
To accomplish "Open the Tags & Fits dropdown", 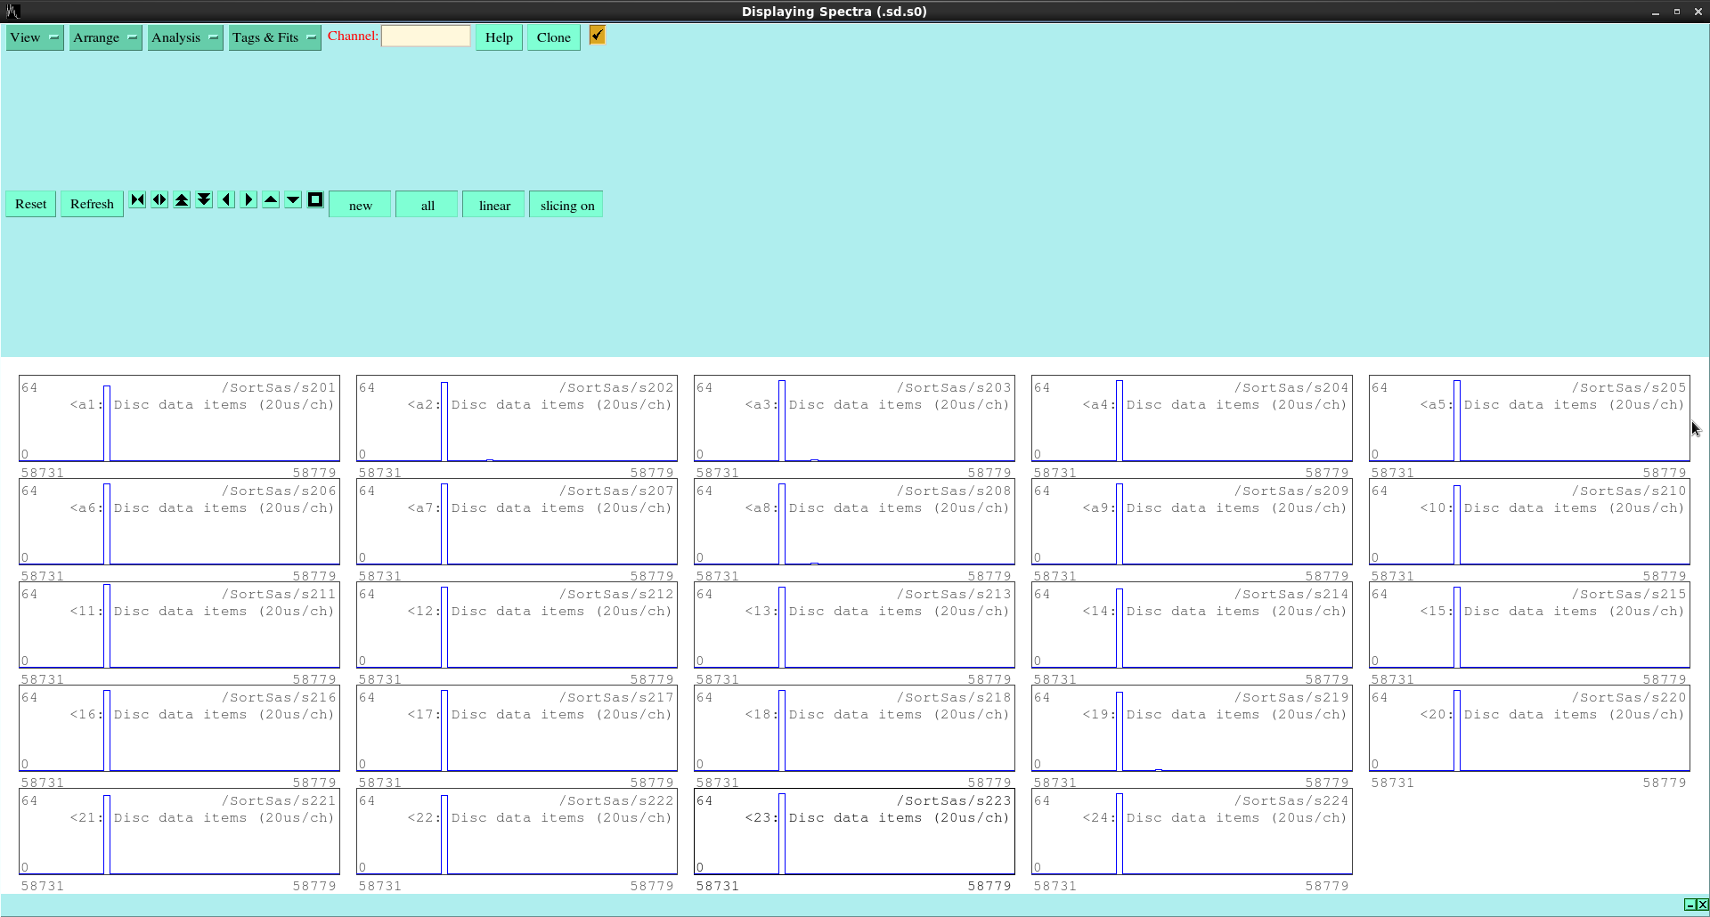I will [274, 37].
